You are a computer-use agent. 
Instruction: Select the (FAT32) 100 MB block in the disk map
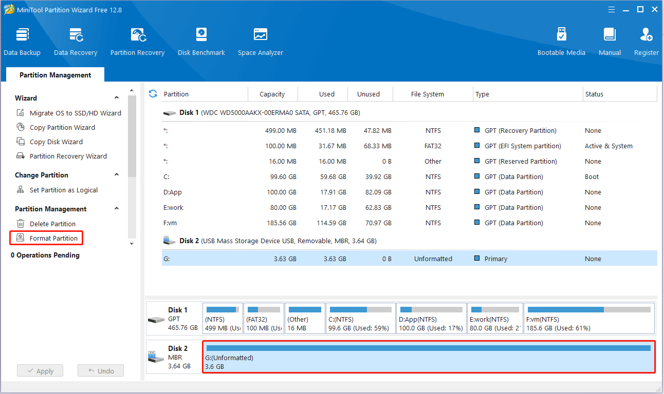click(x=264, y=319)
